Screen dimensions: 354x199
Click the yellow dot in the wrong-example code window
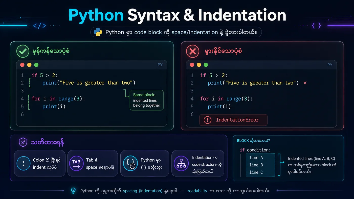click(x=199, y=65)
